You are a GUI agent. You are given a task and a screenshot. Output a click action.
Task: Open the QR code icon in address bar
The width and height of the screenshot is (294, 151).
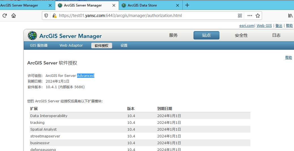point(240,16)
